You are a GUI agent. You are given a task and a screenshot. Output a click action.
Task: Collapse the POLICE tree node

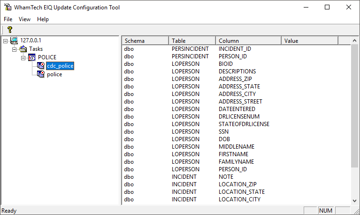(23, 58)
